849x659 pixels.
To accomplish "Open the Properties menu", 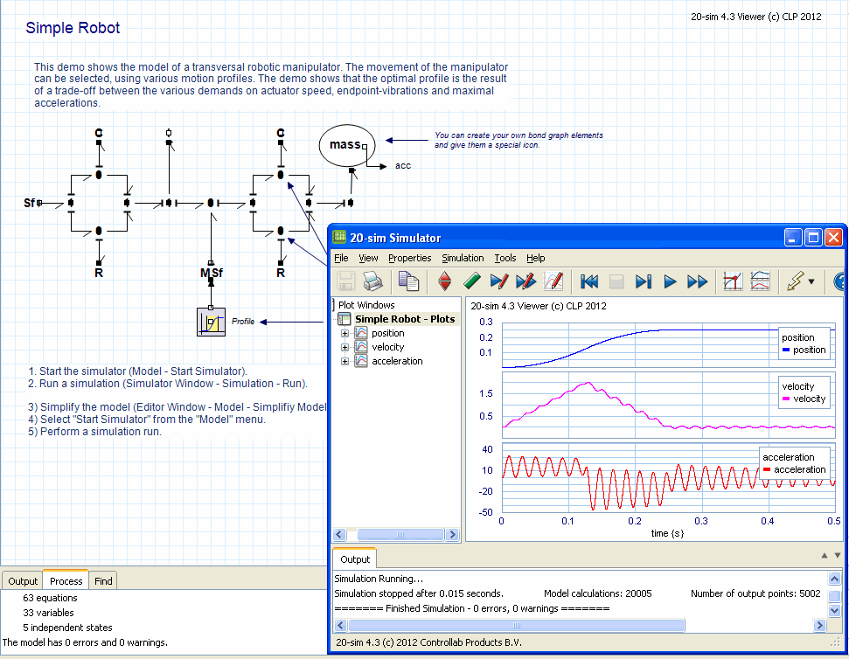I will coord(410,258).
